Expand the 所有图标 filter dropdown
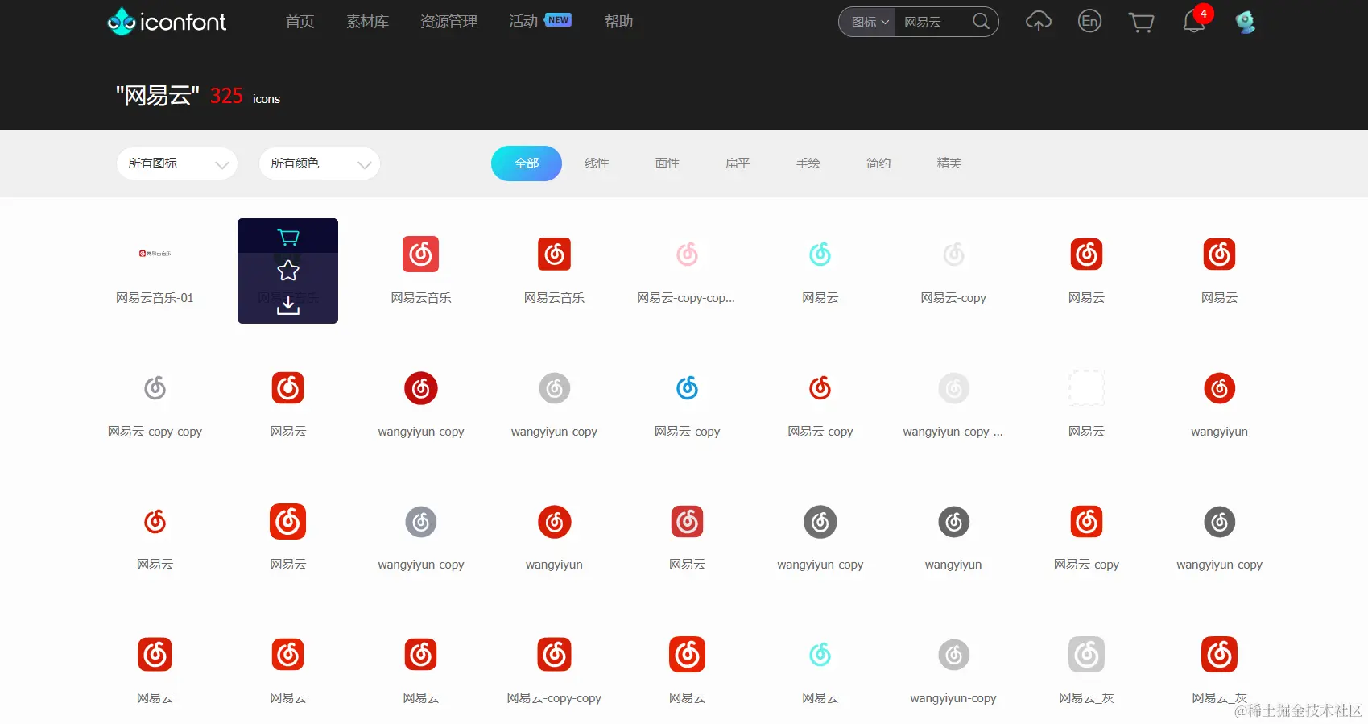 (x=177, y=163)
